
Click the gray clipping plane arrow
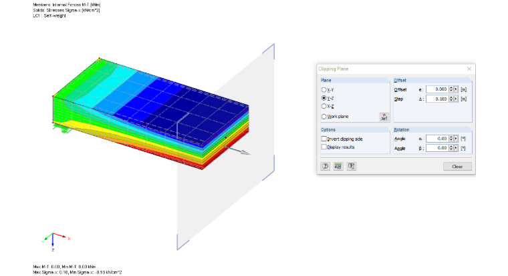(x=237, y=150)
